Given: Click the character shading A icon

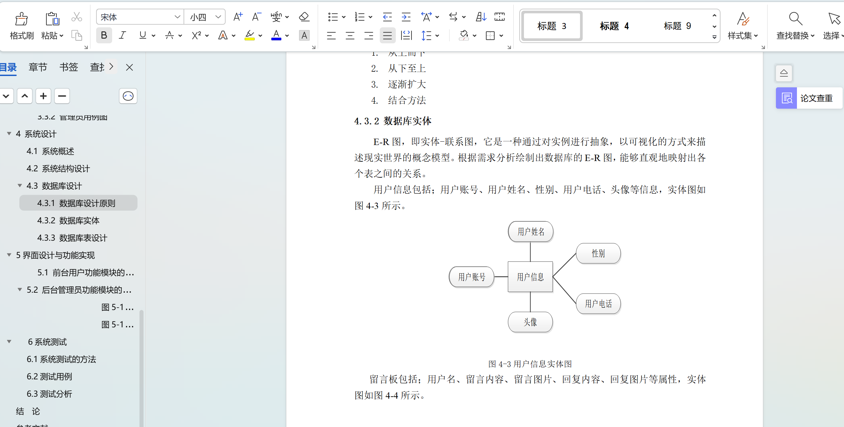Looking at the screenshot, I should click(304, 35).
